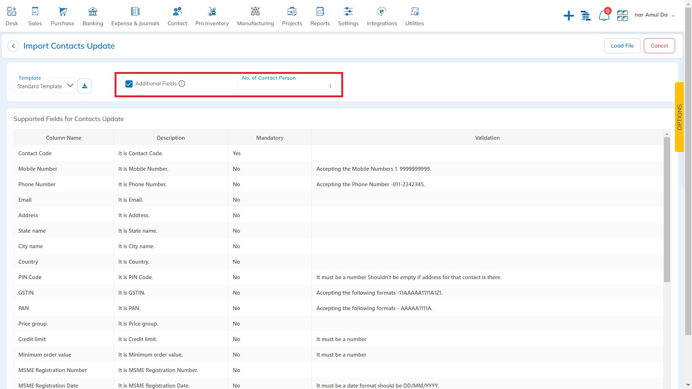Open the Banking module icon
This screenshot has height=389, width=692.
click(93, 12)
